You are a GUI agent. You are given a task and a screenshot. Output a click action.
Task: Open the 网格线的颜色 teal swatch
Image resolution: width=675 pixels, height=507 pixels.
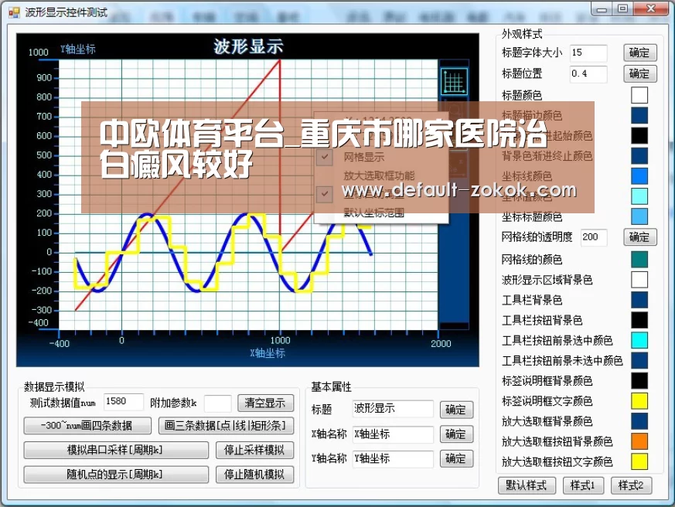[639, 260]
